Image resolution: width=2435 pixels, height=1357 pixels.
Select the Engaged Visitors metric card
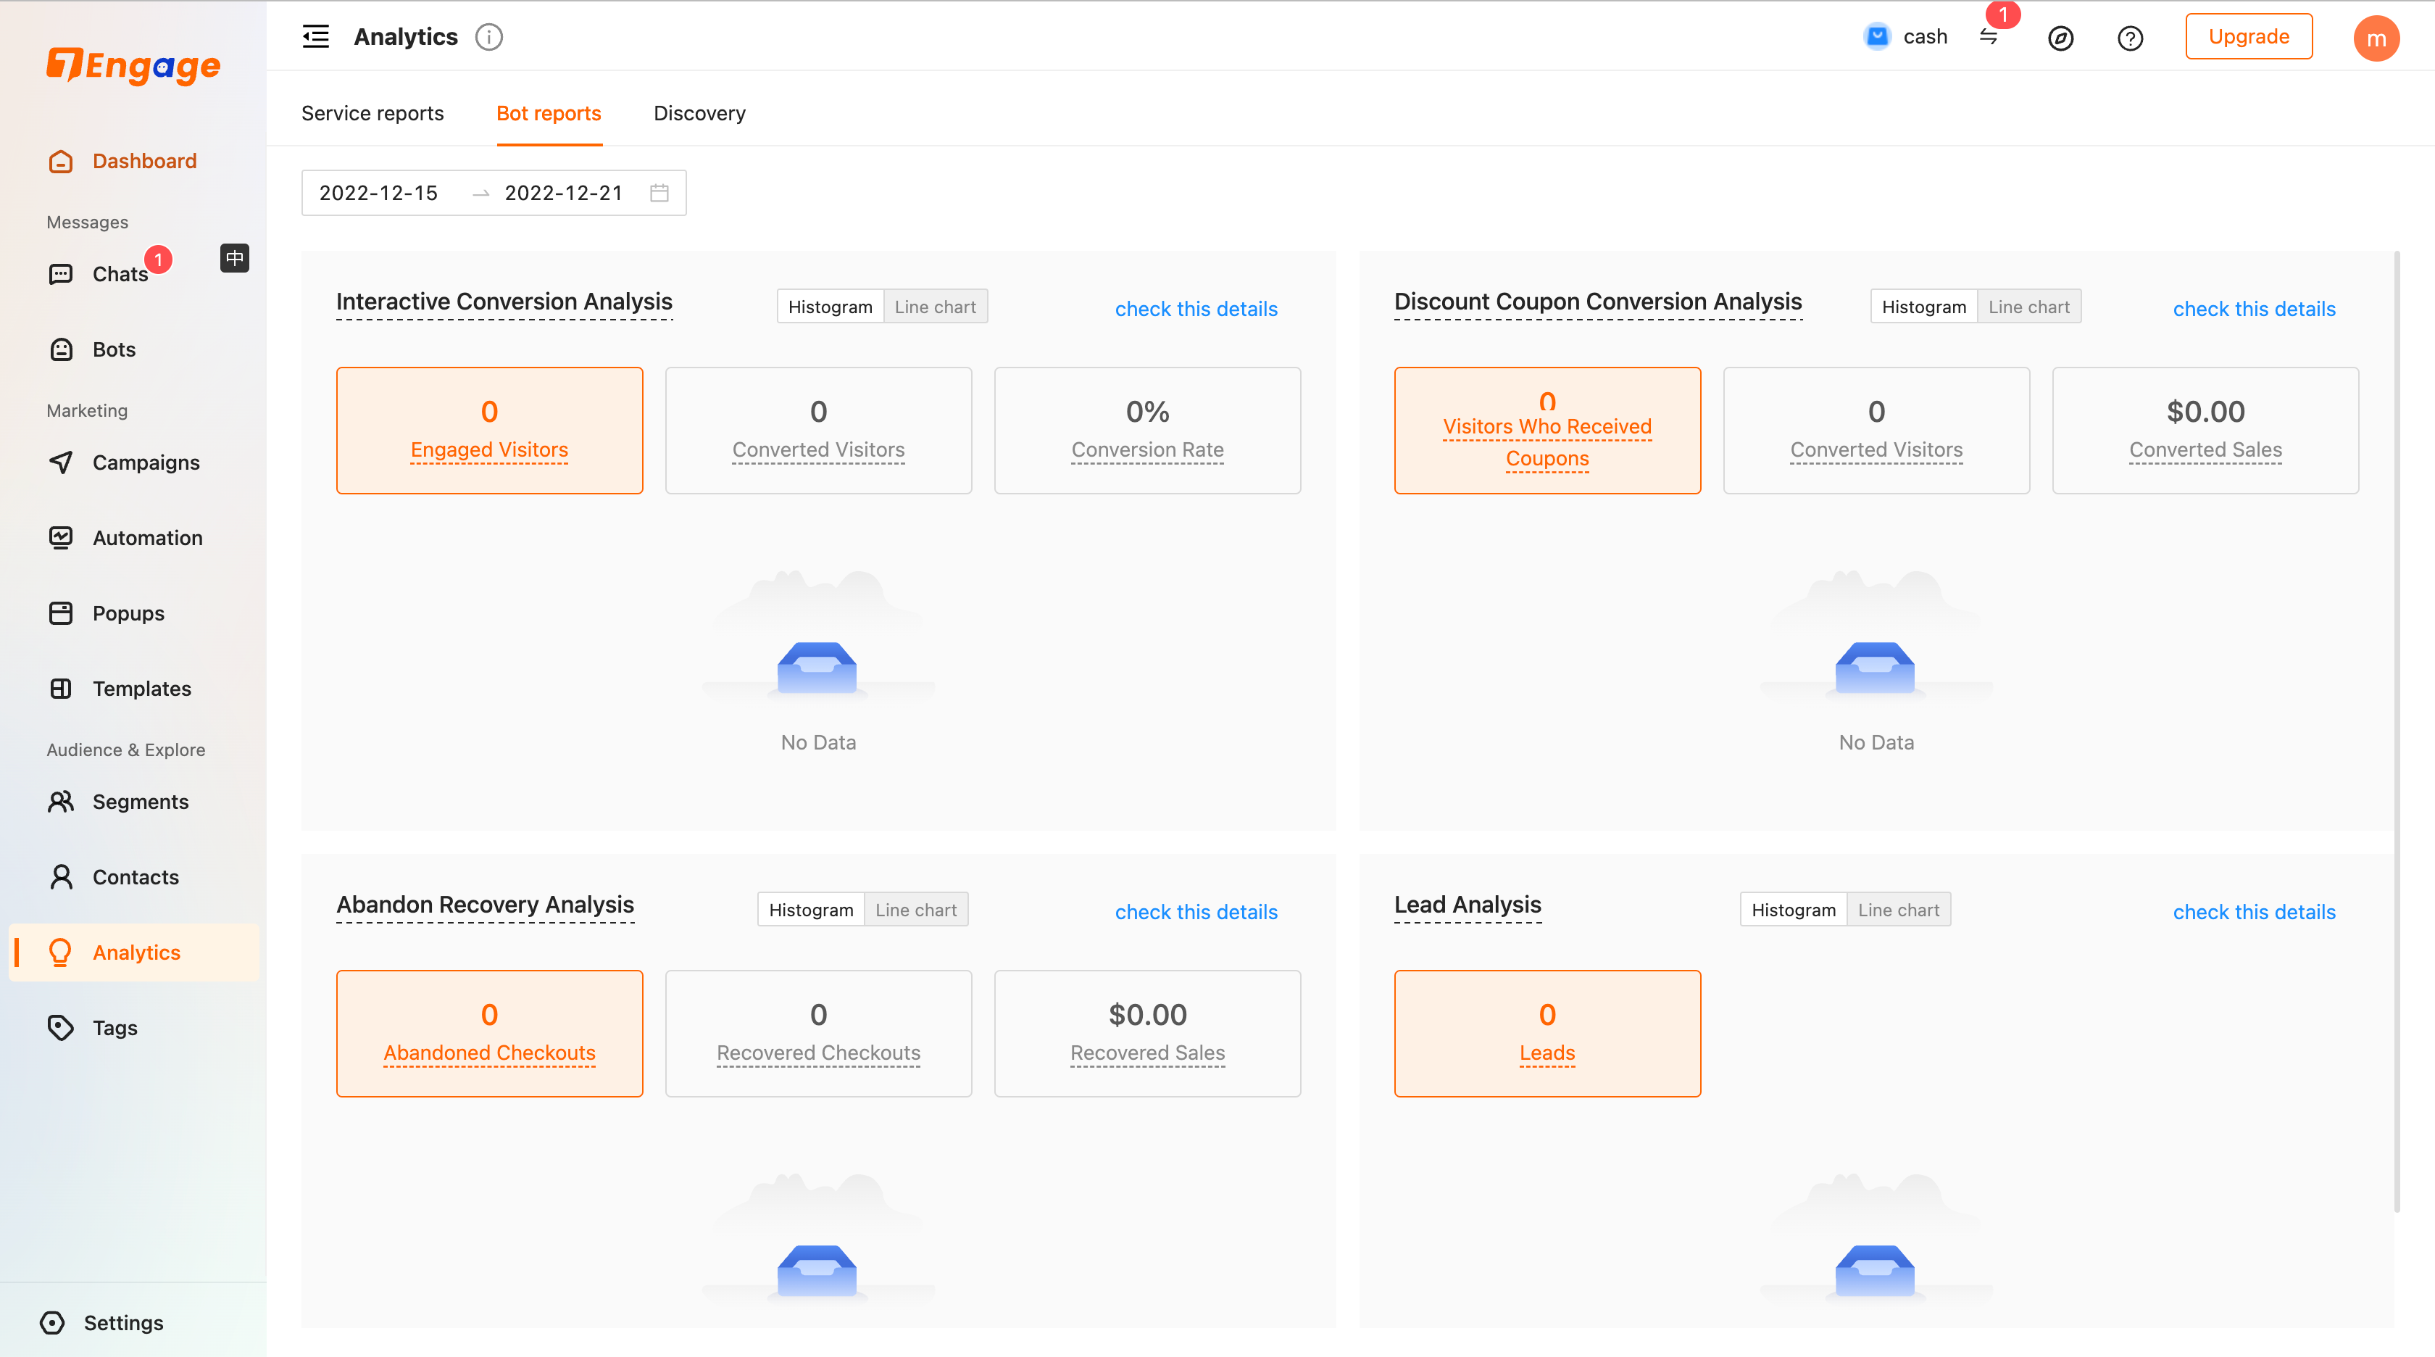(x=490, y=431)
